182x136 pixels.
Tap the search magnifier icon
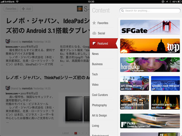coord(122,11)
